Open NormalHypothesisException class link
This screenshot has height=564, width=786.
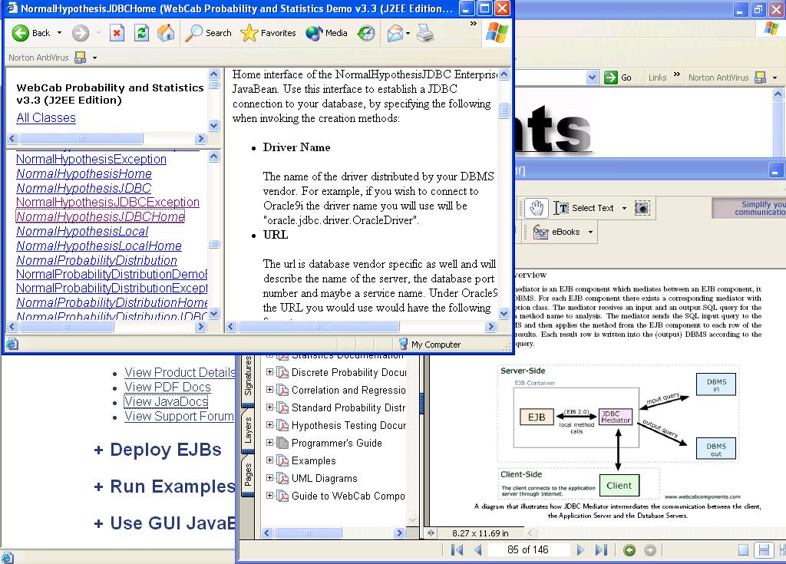pyautogui.click(x=91, y=159)
